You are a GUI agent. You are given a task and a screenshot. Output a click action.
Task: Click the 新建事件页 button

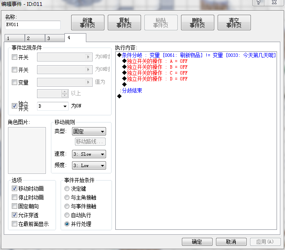[88, 23]
